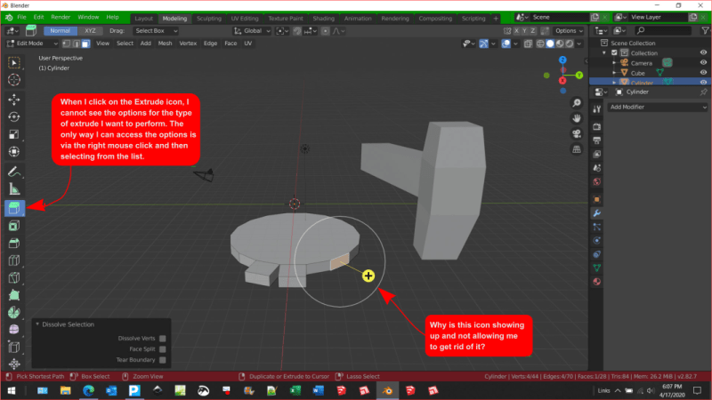
Task: Open the Options dropdown
Action: pyautogui.click(x=569, y=31)
